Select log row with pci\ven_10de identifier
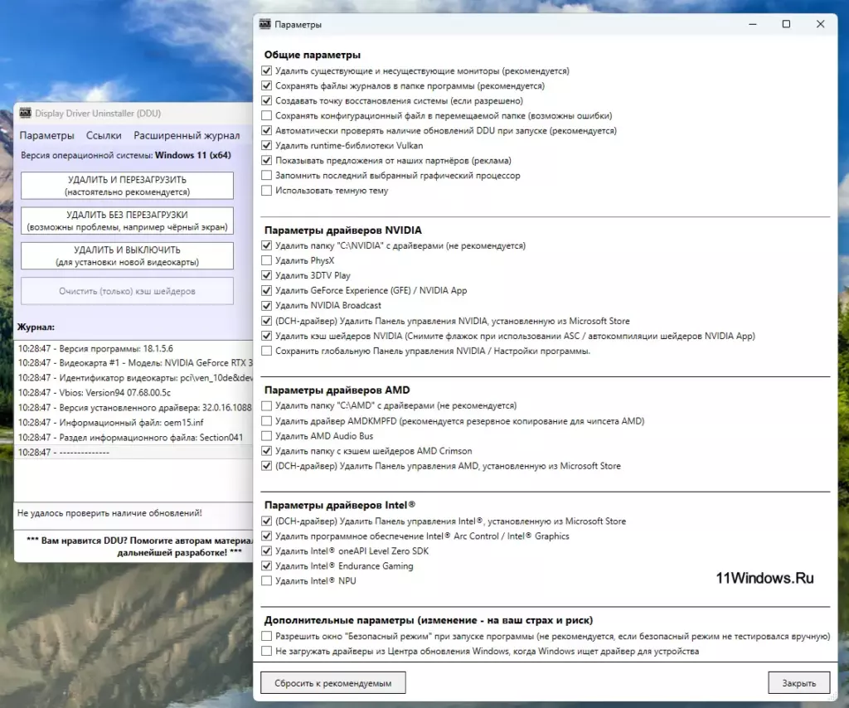This screenshot has width=849, height=708. point(134,378)
